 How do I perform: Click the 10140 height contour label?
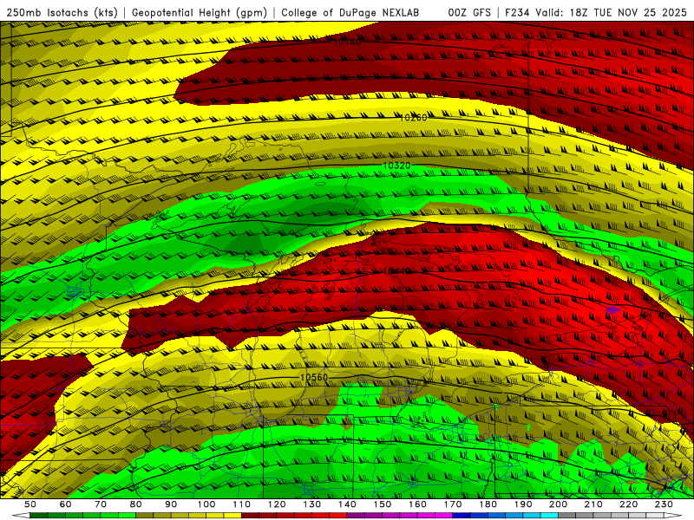click(347, 42)
